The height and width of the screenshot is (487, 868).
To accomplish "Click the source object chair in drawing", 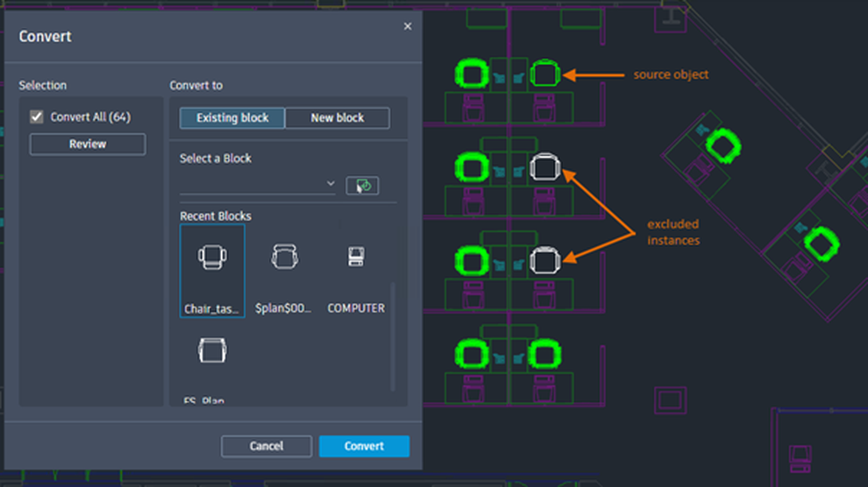I will tap(544, 73).
